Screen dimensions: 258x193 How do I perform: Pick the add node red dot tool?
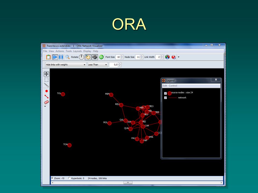click(46, 91)
